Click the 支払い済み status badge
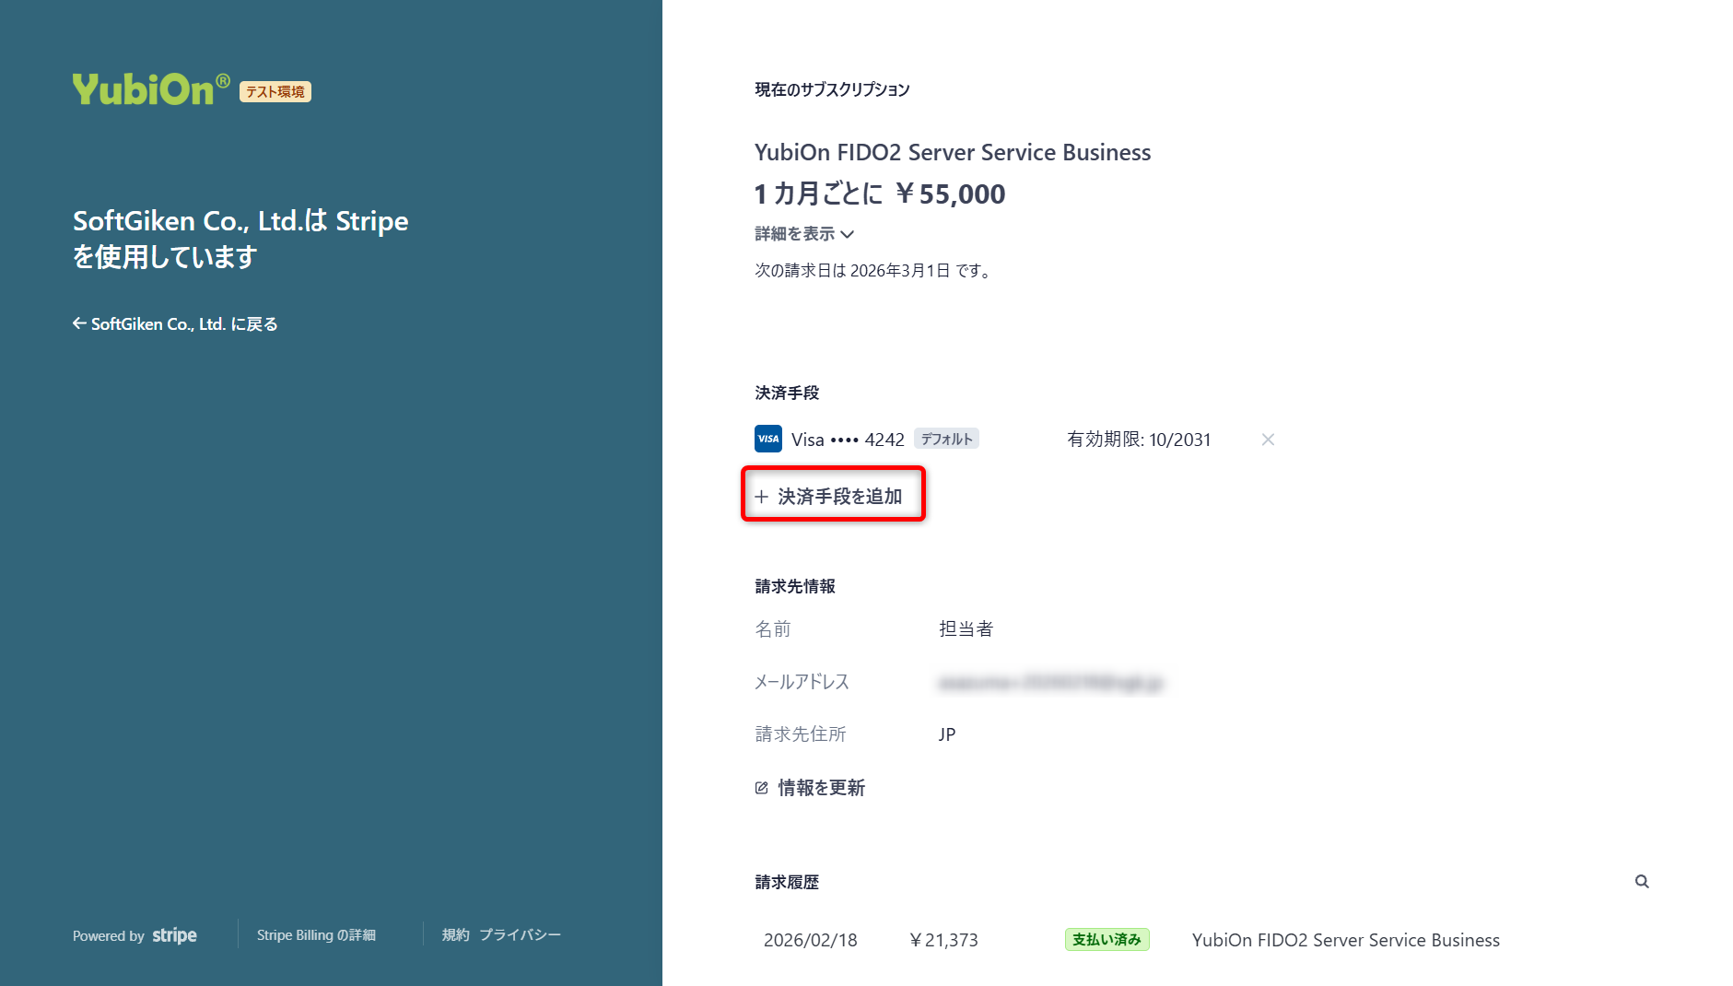Viewport: 1733px width, 986px height. (x=1107, y=940)
